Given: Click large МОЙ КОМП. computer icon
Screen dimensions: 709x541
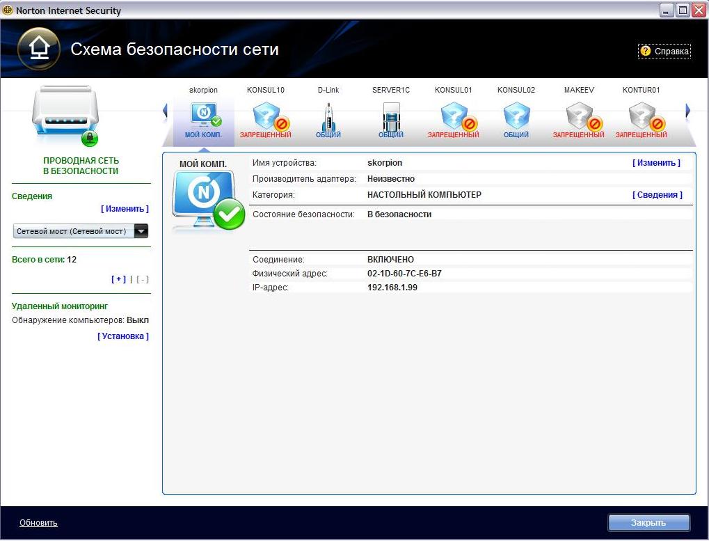Looking at the screenshot, I should tap(208, 200).
